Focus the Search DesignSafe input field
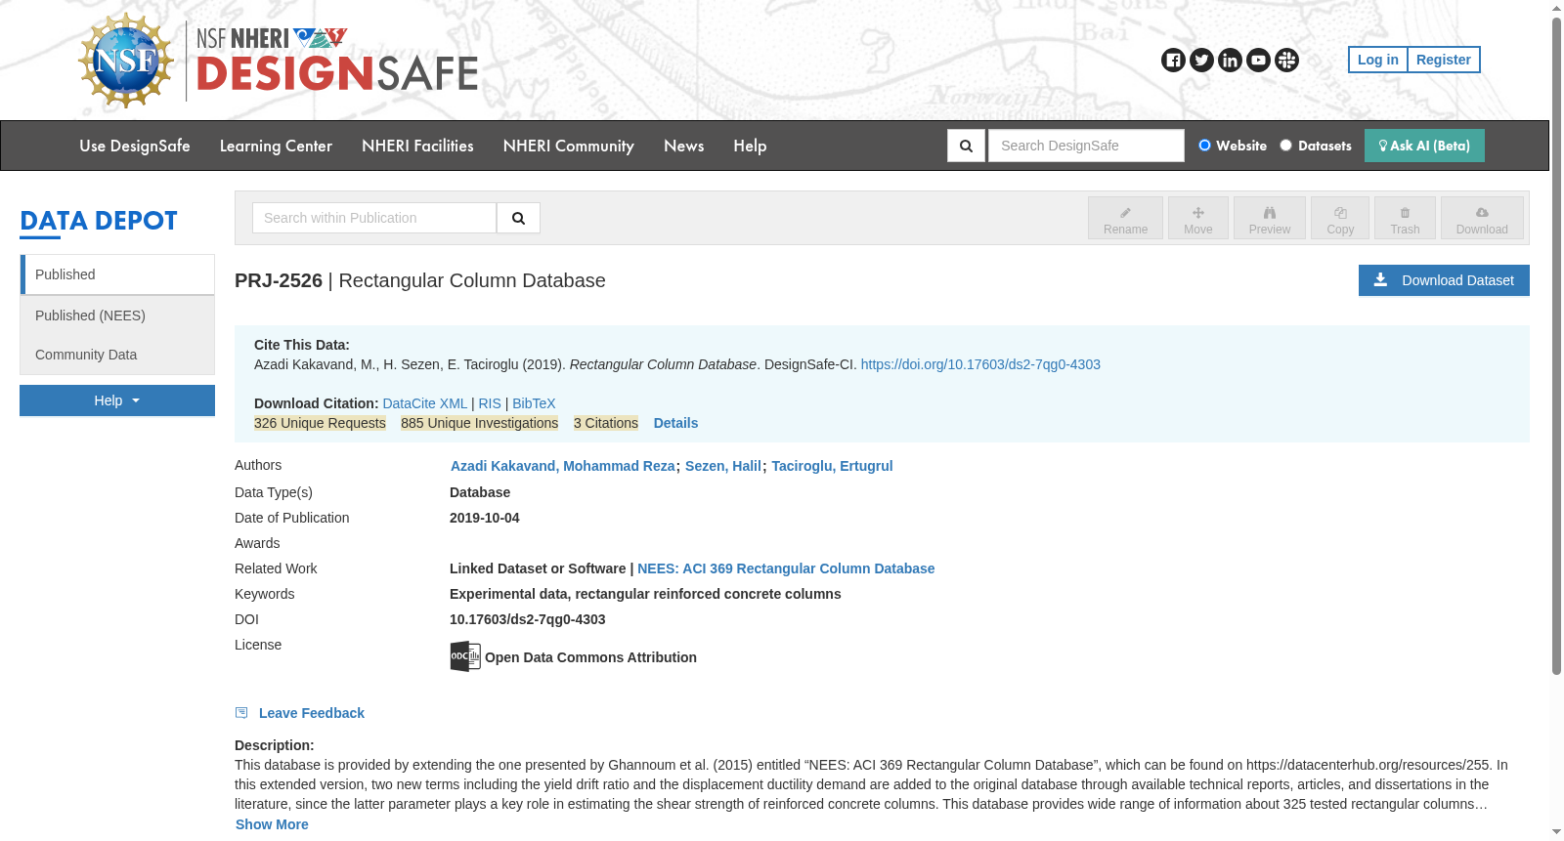Image resolution: width=1564 pixels, height=841 pixels. point(1086,146)
